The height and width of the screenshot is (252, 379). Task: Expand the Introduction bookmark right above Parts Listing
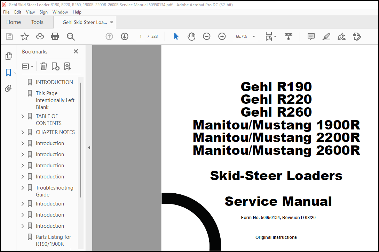(x=23, y=226)
